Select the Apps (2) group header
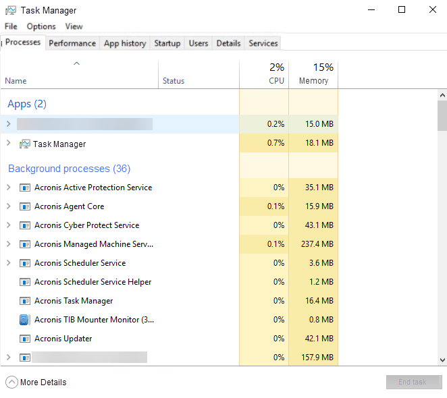447x398 pixels. pyautogui.click(x=27, y=104)
